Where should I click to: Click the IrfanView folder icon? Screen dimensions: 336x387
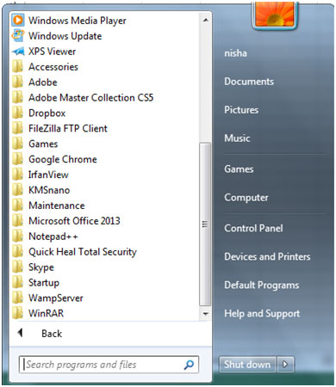point(18,175)
